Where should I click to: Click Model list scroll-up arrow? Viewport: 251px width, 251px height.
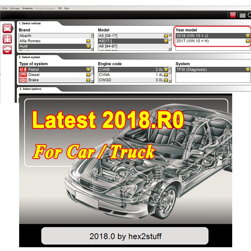pos(170,35)
